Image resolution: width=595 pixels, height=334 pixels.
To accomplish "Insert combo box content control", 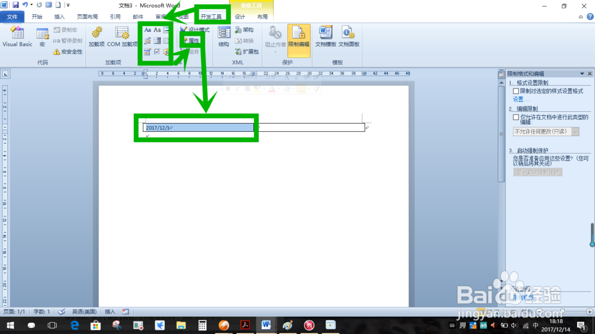I will point(157,40).
